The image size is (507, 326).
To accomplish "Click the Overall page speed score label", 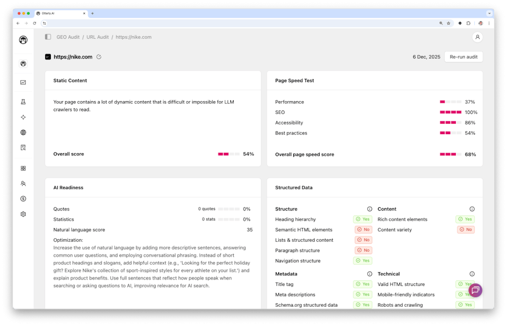I will click(x=305, y=154).
